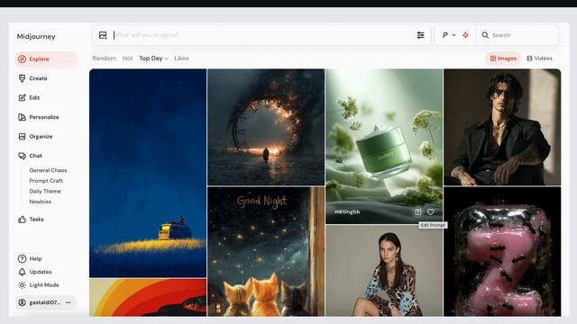
Task: Open the Chat label in sidebar
Action: [x=36, y=156]
